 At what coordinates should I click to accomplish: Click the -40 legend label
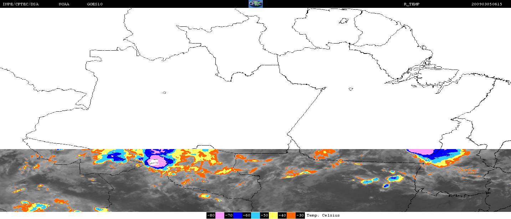[x=282, y=215]
